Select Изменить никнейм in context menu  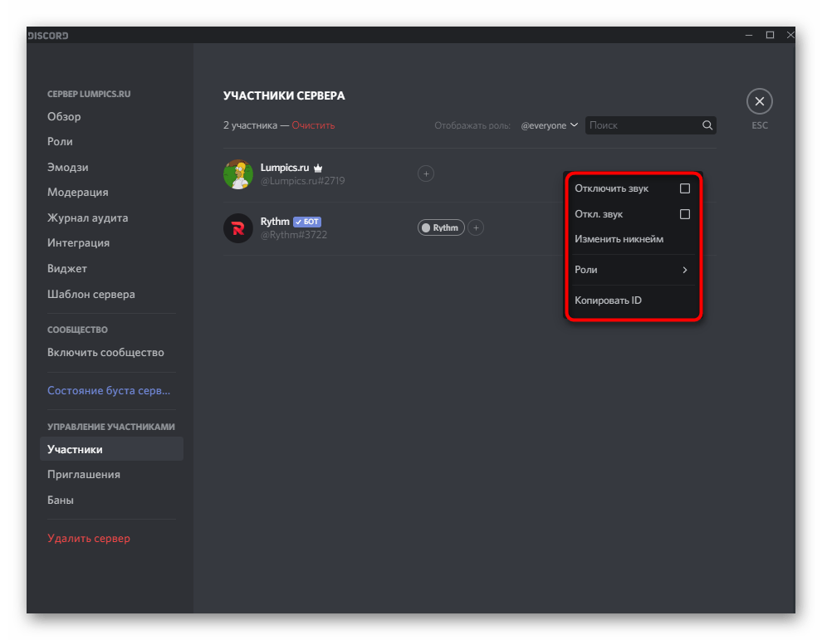tap(619, 239)
